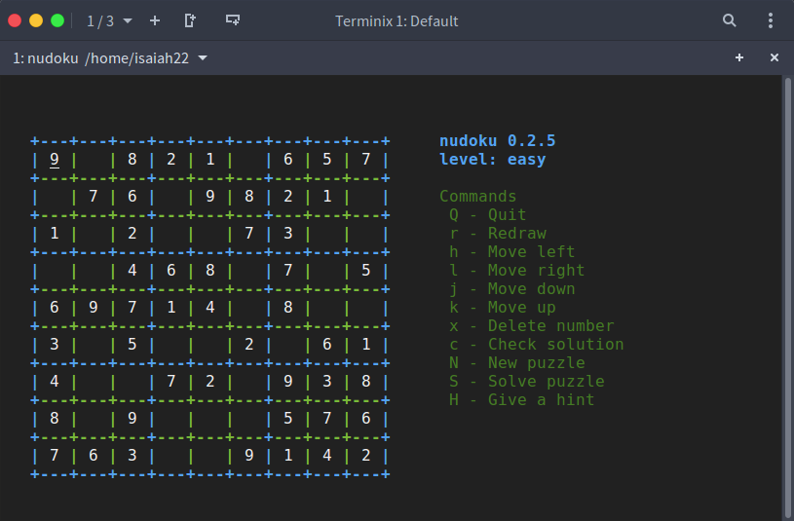Viewport: 794px width, 521px height.
Task: Click the 'x - Delete number' command line
Action: [x=532, y=326]
